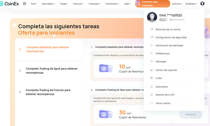
Task: Click the user avatar icon in top bar
Action: pos(202,4)
